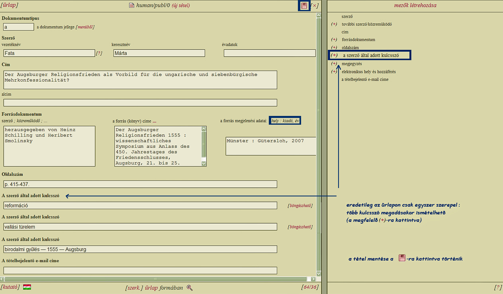Image resolution: width=503 pixels, height=294 pixels.
Task: Click the [?] help beside vezetéknév field
Action: tap(99, 53)
